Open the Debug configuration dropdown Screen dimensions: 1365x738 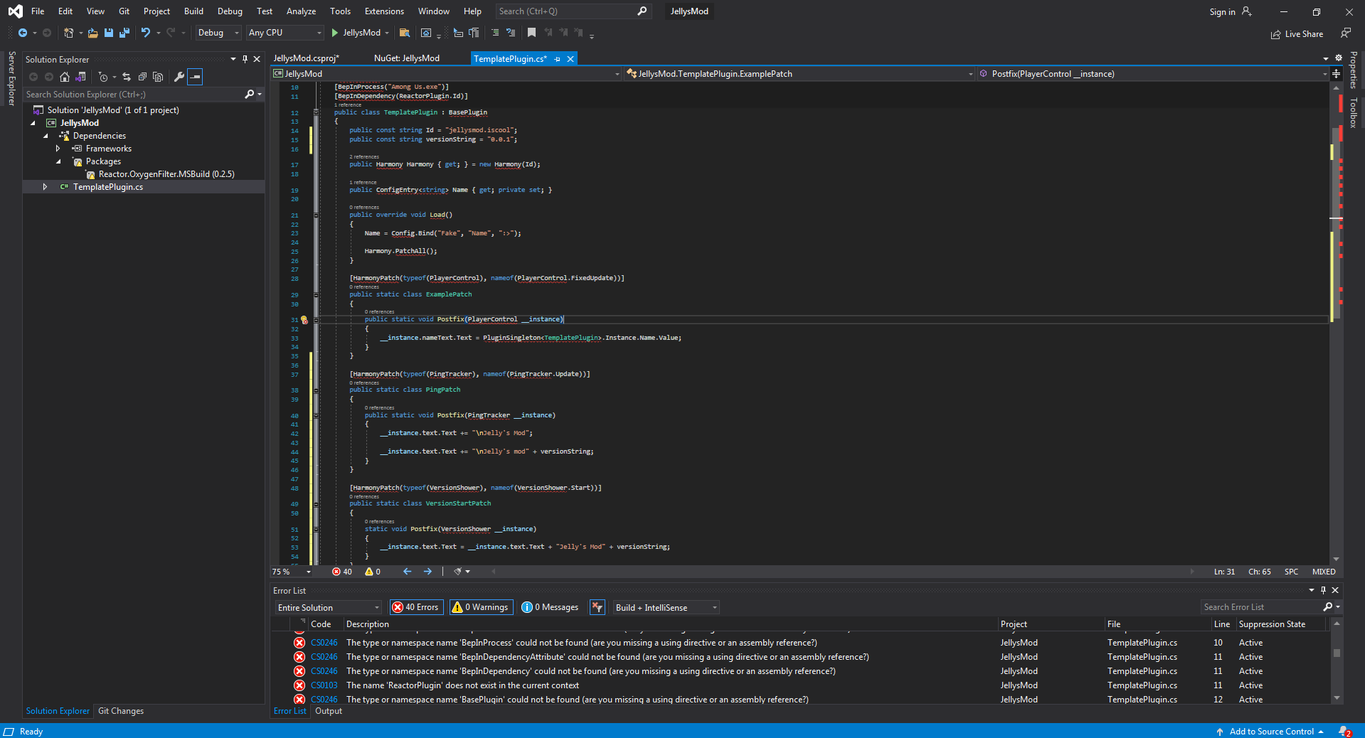(x=218, y=33)
